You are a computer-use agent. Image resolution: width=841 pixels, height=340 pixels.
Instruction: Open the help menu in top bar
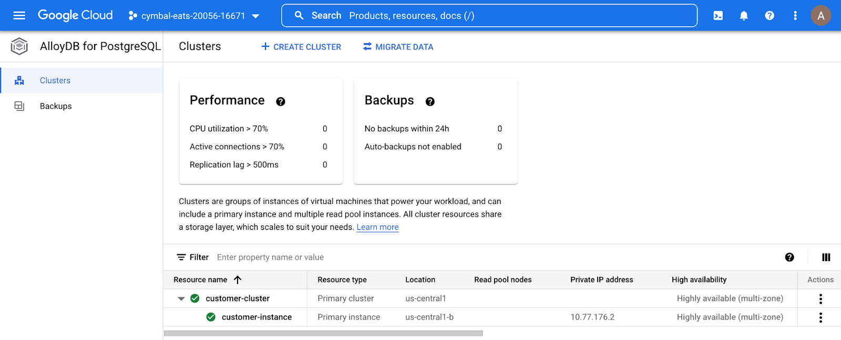770,16
